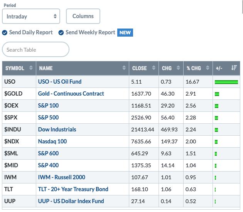243x212 pixels.
Task: Open the S&P 500 link
Action: pyautogui.click(x=48, y=118)
